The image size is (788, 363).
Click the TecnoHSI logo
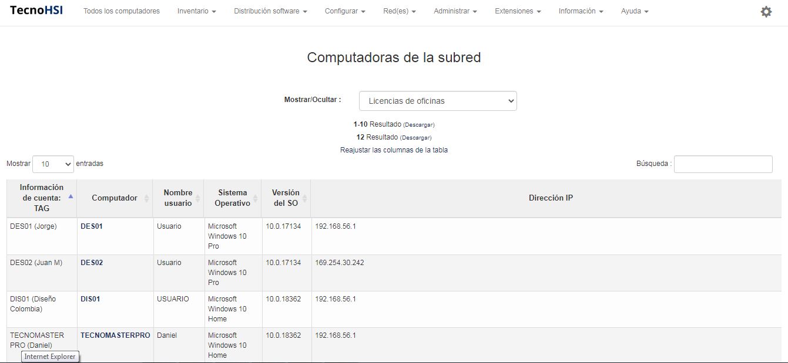(36, 11)
